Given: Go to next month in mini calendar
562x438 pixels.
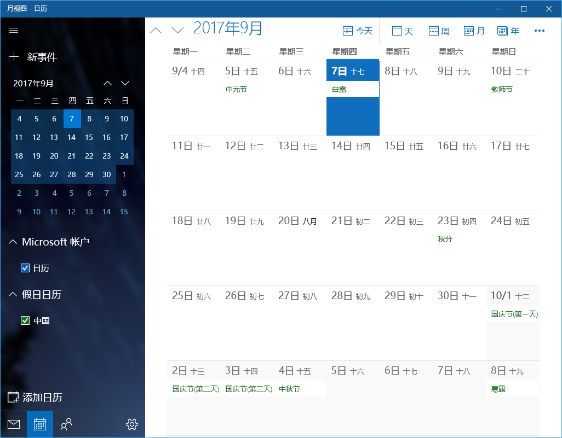Looking at the screenshot, I should coord(125,83).
